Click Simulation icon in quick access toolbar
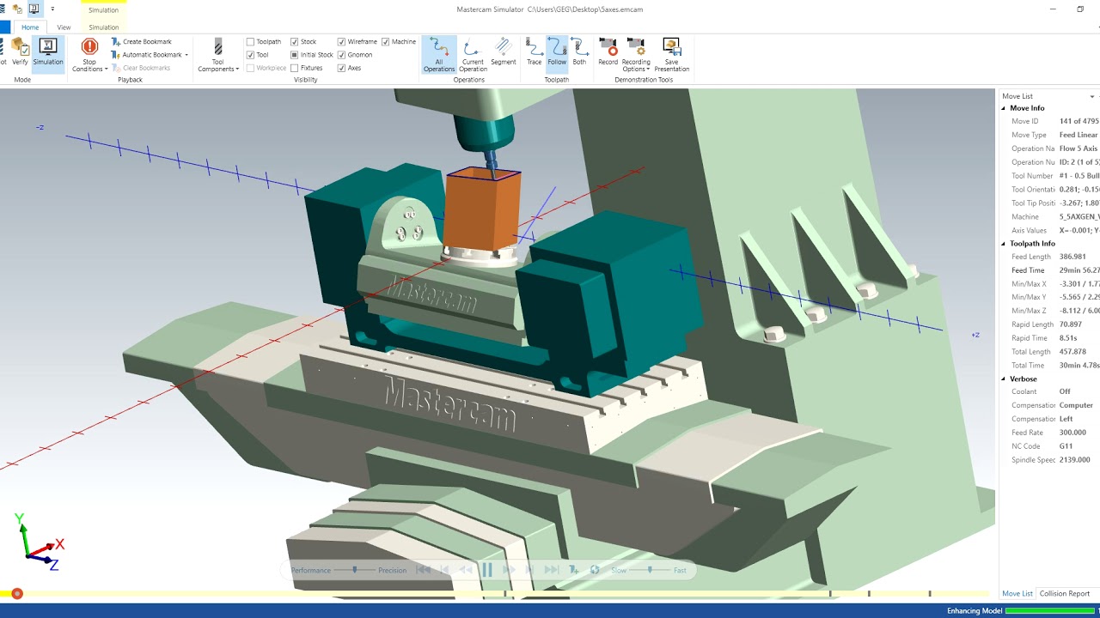 34,9
